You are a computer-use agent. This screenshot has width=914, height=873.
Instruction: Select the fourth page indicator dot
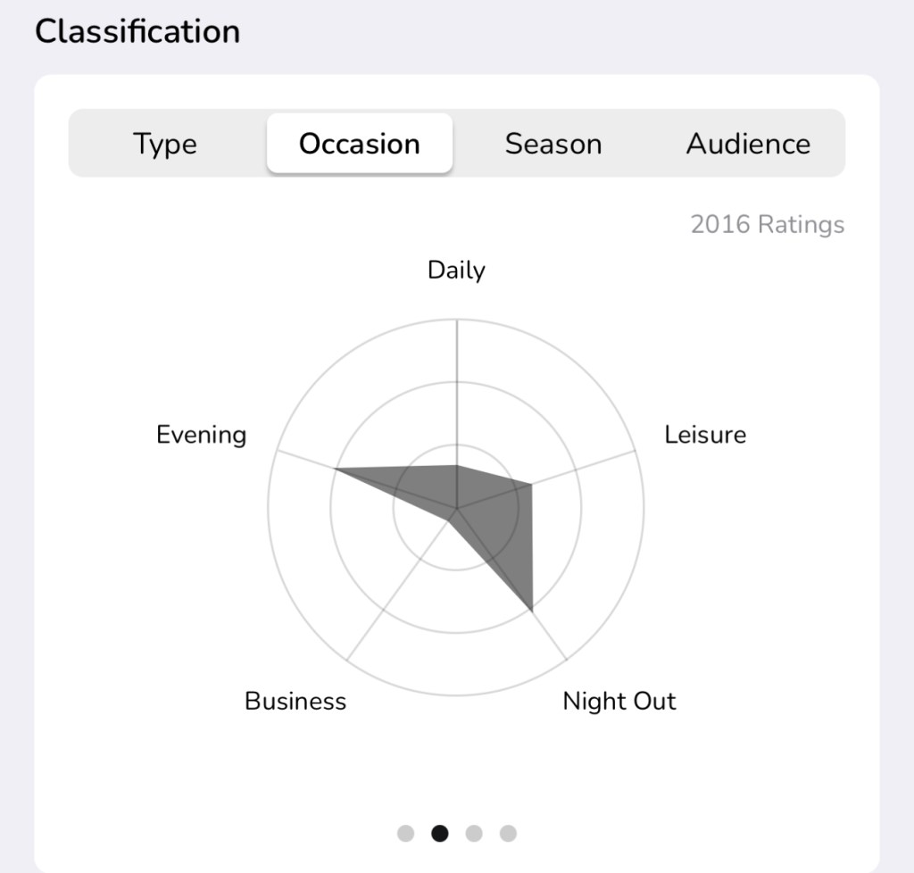pos(508,834)
